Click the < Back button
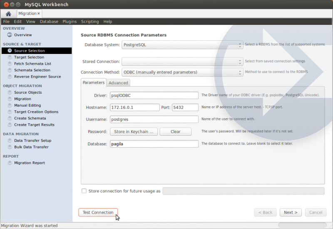 [x=265, y=212]
